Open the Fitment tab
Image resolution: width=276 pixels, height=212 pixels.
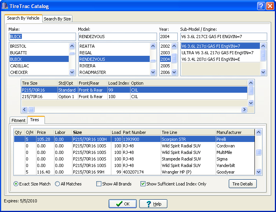pos(18,120)
